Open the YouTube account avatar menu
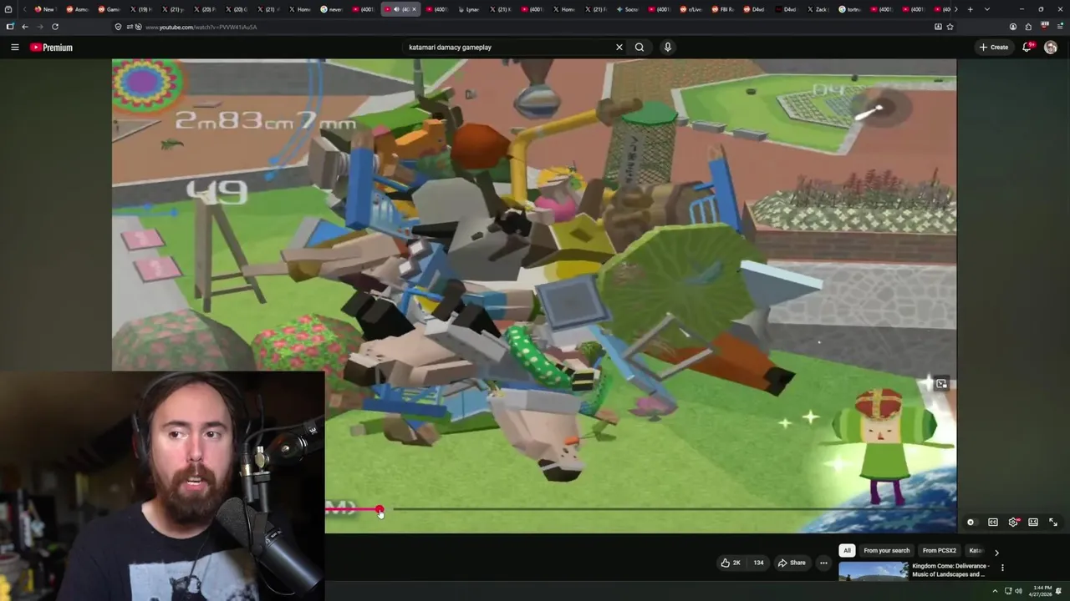 click(x=1051, y=48)
